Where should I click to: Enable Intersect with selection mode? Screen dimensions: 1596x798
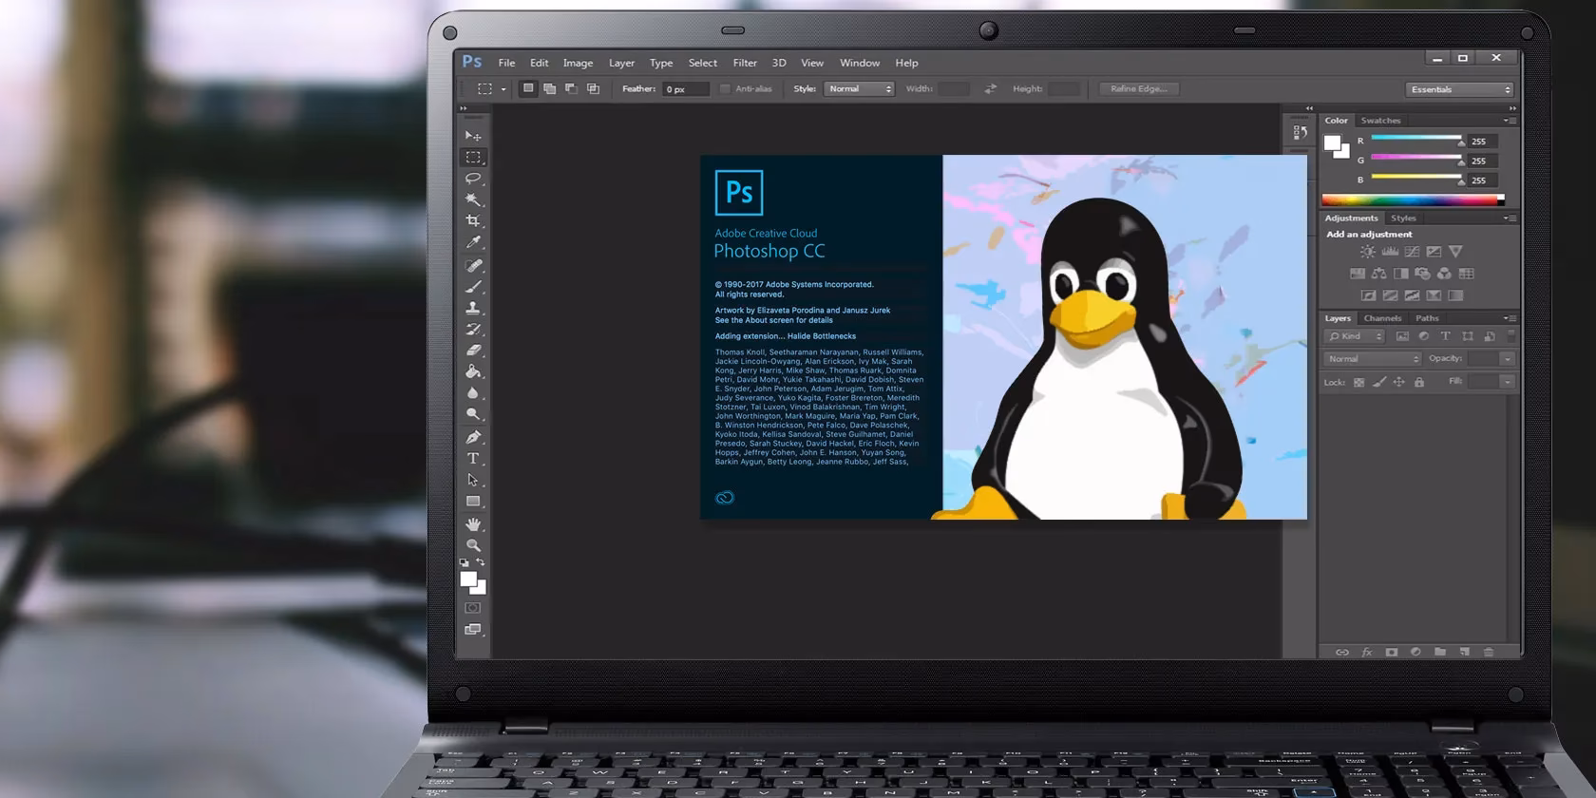coord(593,88)
